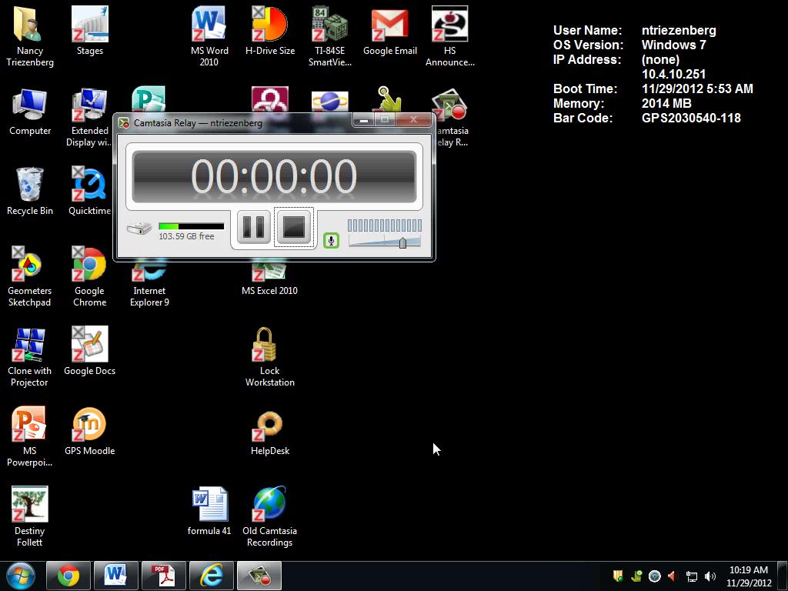Click the Camtasia Relay title bar icon
This screenshot has width=788, height=591.
124,122
